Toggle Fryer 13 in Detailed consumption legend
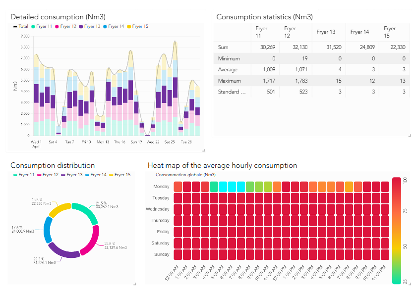 tap(90, 26)
